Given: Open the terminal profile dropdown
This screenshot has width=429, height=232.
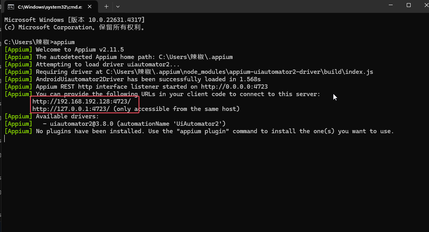Looking at the screenshot, I should [x=118, y=7].
